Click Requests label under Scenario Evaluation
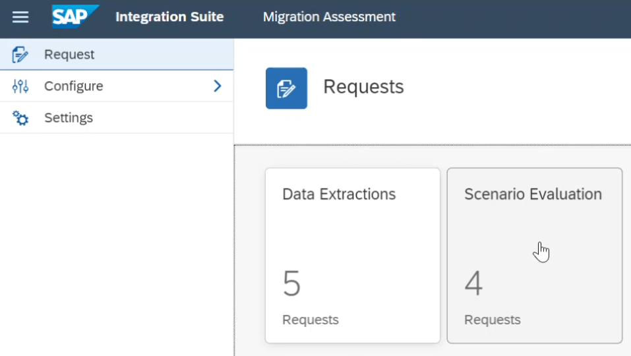Viewport: 631px width, 356px height. tap(492, 320)
